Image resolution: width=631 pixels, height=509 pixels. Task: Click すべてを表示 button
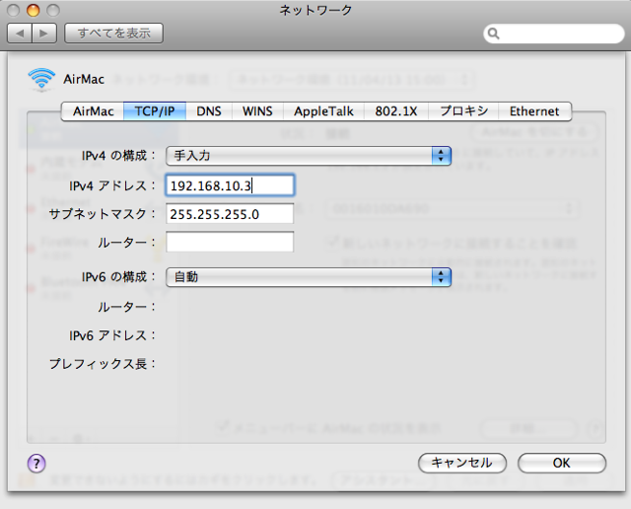[x=114, y=33]
